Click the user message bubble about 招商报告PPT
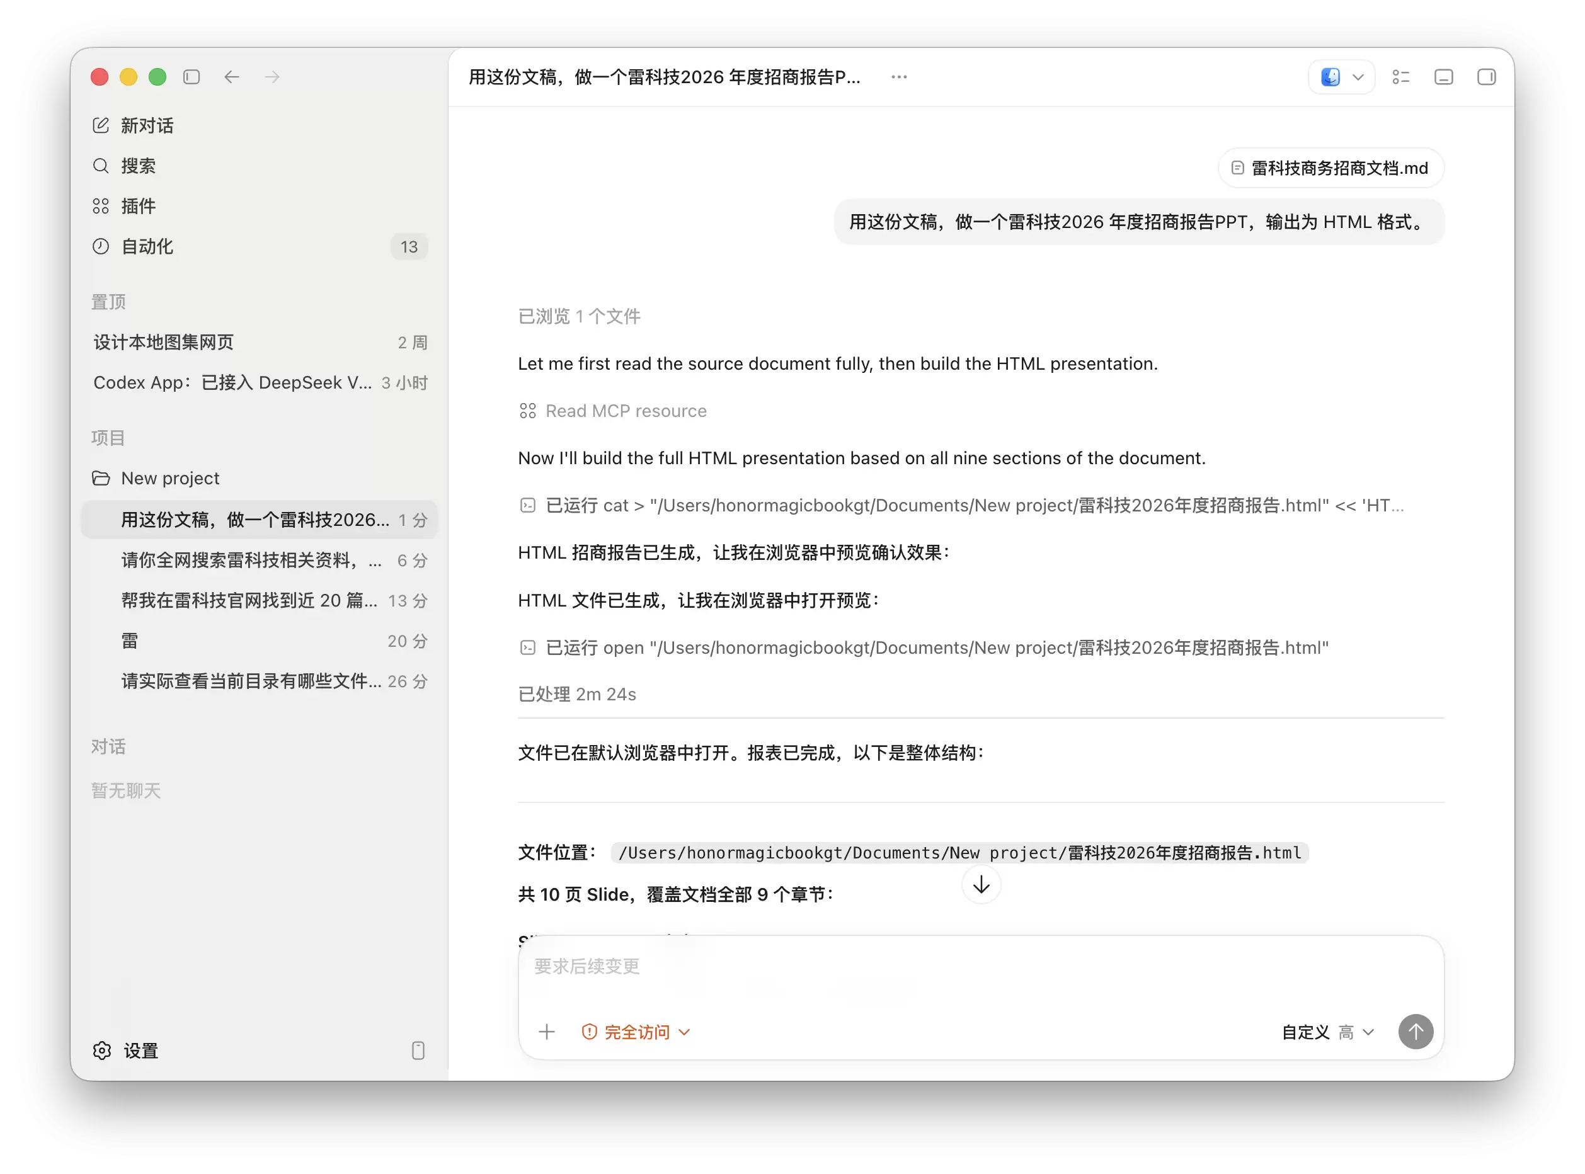This screenshot has width=1585, height=1174. pos(1140,222)
